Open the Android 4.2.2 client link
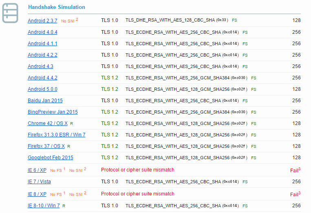 42,55
